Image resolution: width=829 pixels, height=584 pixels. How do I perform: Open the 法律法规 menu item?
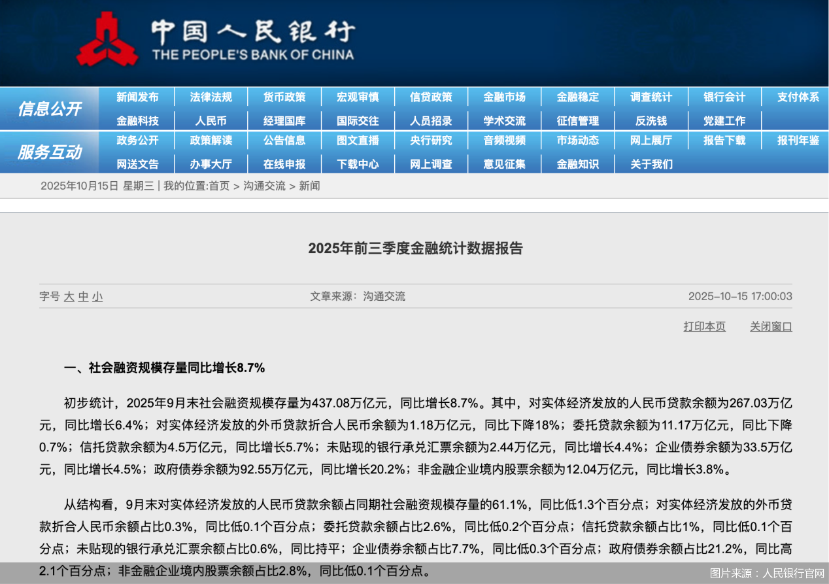[211, 97]
